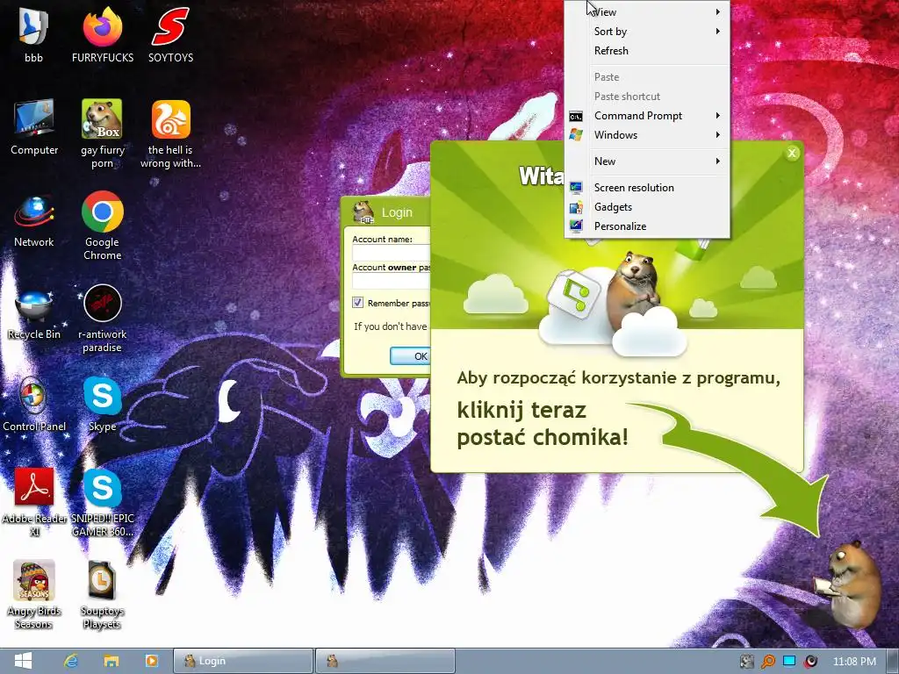Launch the Firefox desktop shortcut
This screenshot has height=674, width=899.
point(102,35)
